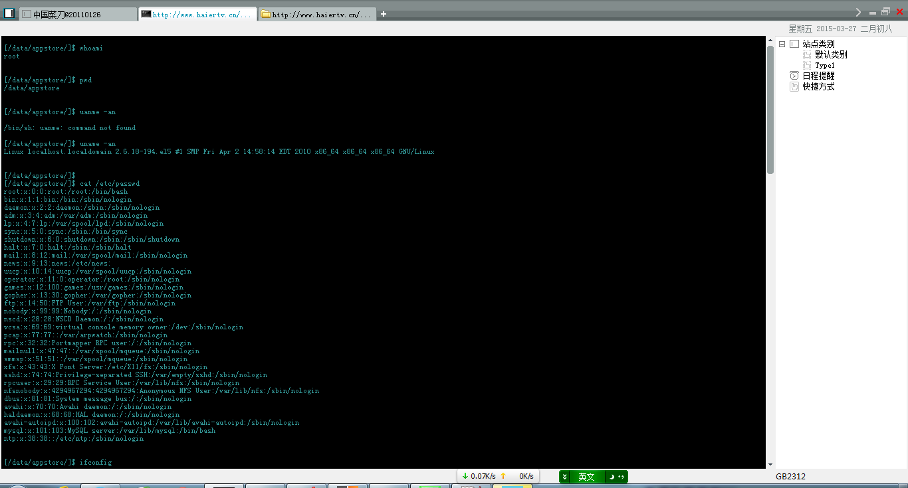Click the avahi-autoipd passwd entry
The width and height of the screenshot is (908, 488).
pos(152,422)
